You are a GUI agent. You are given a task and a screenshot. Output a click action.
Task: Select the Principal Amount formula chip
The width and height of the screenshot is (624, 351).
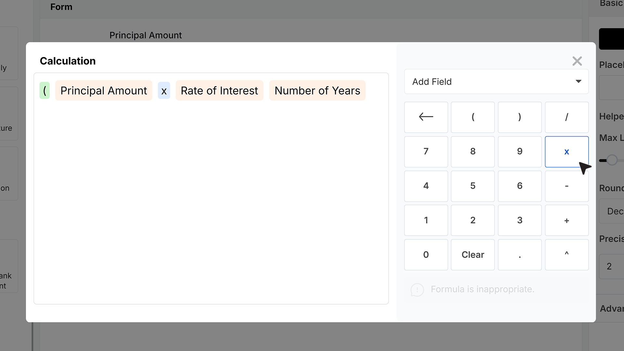(104, 90)
